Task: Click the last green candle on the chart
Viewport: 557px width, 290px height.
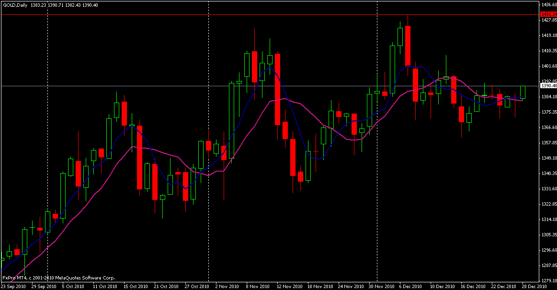Action: point(523,92)
